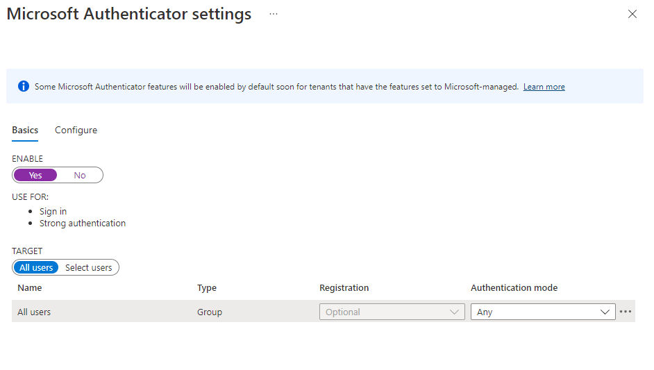
Task: Set the Enable toggle to No
Action: [80, 175]
